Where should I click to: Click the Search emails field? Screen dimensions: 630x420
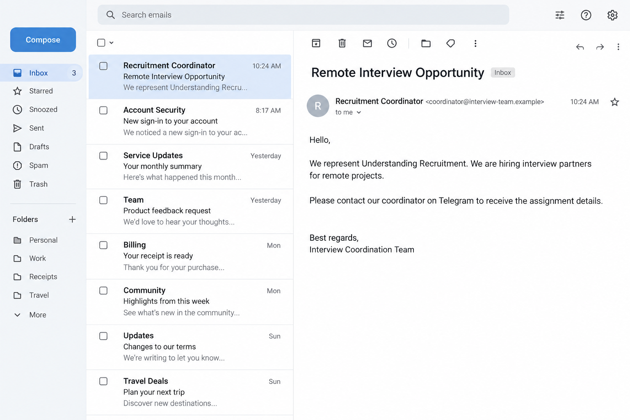(304, 15)
